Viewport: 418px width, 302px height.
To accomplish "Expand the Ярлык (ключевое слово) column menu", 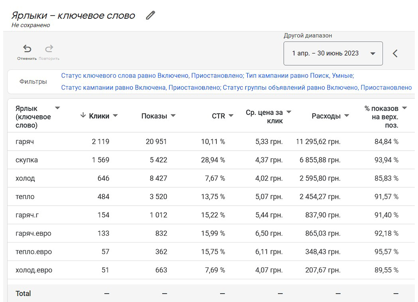I will point(57,108).
